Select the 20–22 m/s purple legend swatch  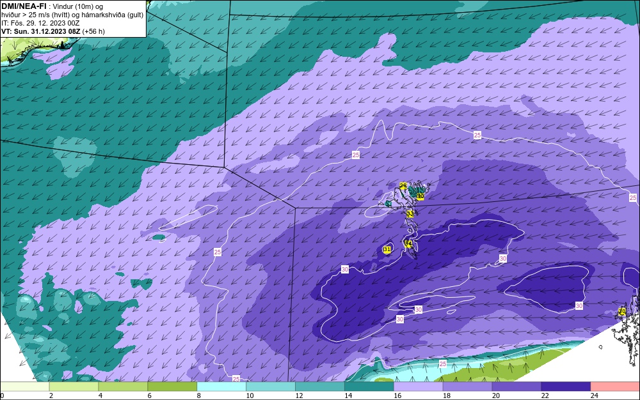tap(516, 387)
